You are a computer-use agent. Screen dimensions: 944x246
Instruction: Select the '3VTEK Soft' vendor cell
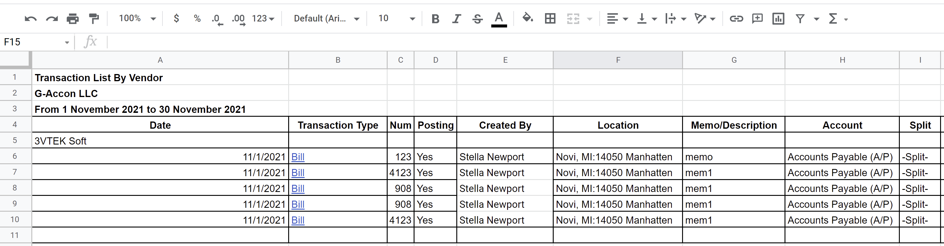point(160,141)
